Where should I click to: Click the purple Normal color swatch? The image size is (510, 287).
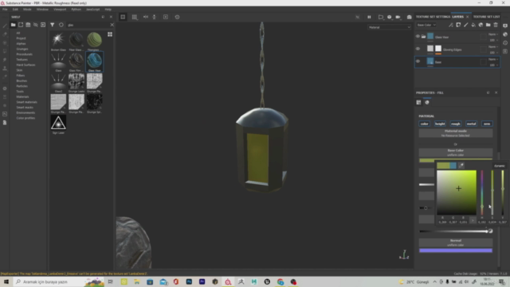point(455,250)
